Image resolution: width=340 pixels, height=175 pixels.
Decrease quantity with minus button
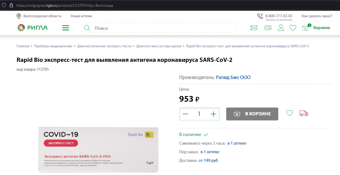pos(185,114)
